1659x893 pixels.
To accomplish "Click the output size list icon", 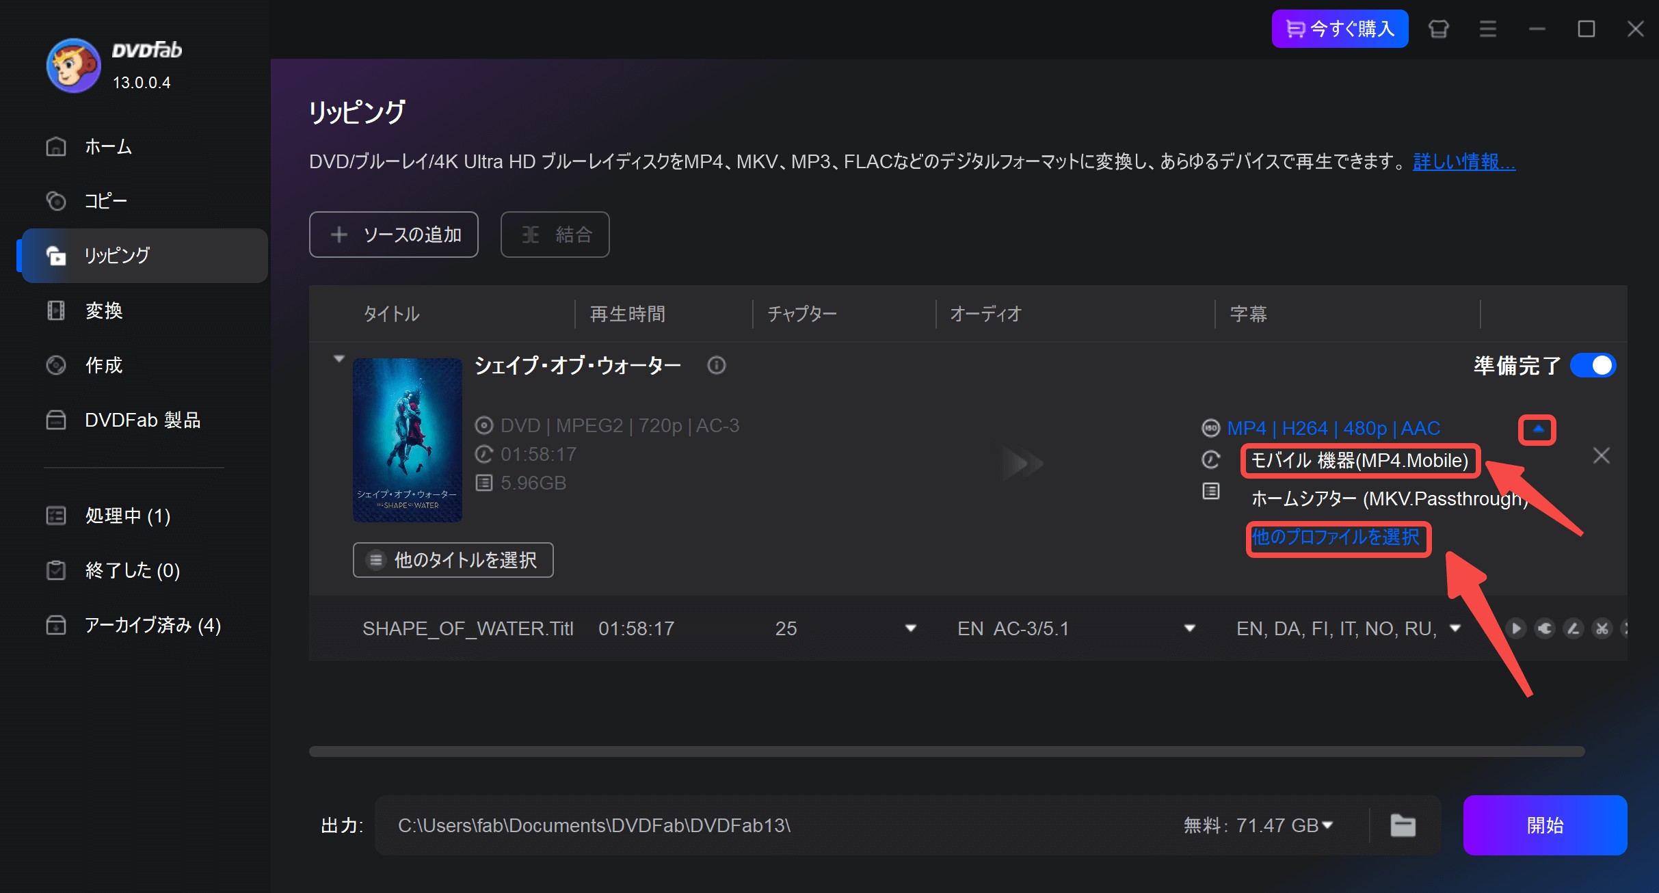I will pyautogui.click(x=1211, y=491).
